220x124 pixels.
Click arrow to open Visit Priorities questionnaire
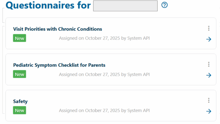(x=209, y=39)
